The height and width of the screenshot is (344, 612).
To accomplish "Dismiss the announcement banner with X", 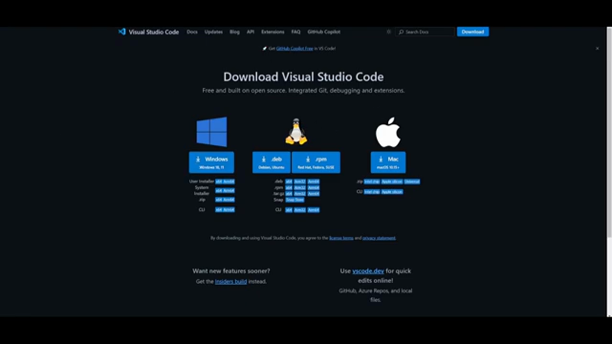I will (x=597, y=48).
